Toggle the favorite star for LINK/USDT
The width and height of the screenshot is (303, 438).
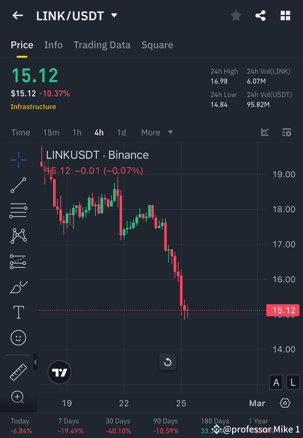236,15
